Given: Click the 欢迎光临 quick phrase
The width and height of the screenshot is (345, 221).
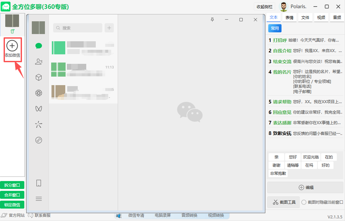Looking at the screenshot, I should tap(311, 157).
